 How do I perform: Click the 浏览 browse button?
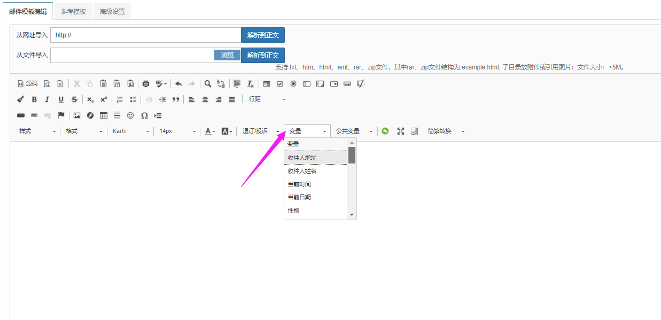point(228,55)
